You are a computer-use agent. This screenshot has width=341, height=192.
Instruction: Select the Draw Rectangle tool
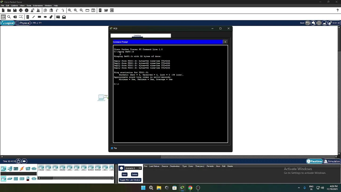pos(39,17)
